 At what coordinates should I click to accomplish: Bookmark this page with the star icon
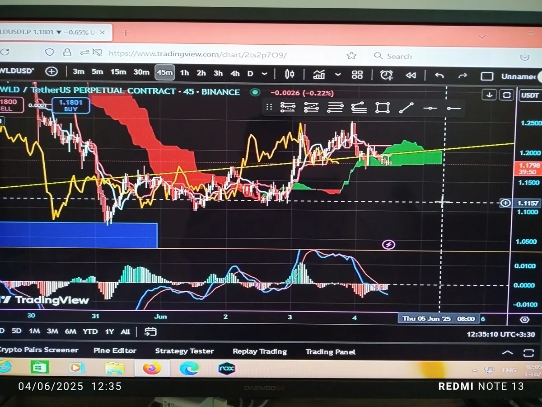[351, 56]
